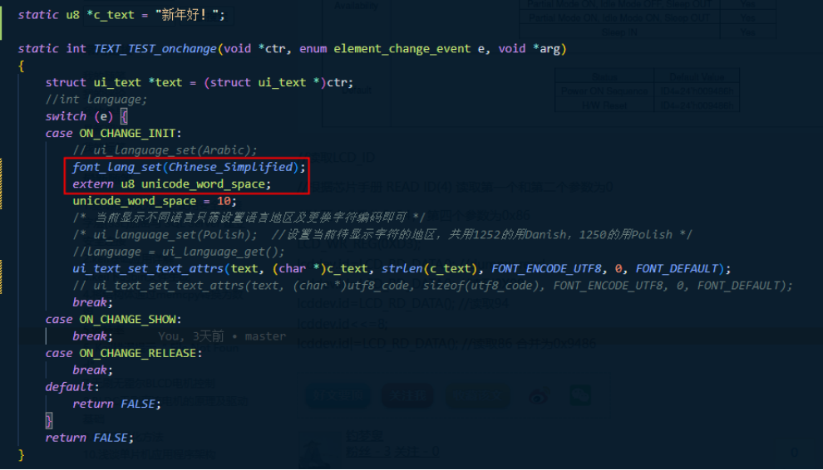The height and width of the screenshot is (470, 823).
Task: Click the comment "//language = ui_language_get();"
Action: click(179, 252)
